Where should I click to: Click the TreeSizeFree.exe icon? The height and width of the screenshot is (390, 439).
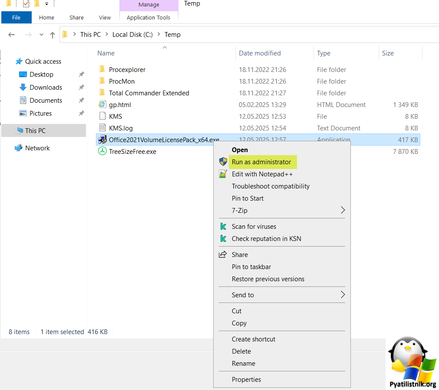pos(102,151)
